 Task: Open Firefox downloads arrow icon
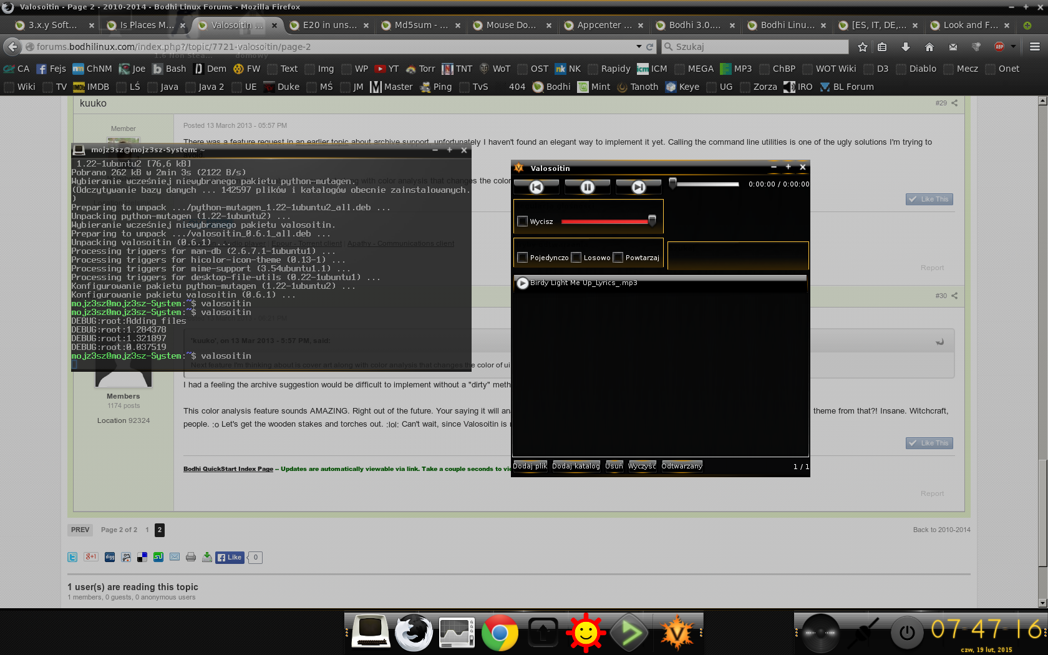(906, 47)
